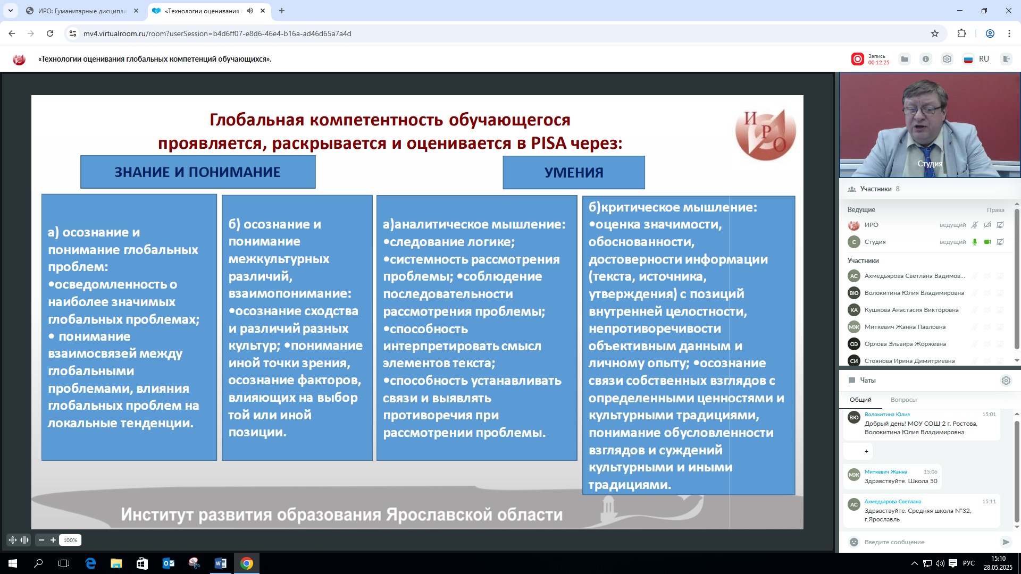Toggle screen sharing for ИРО presenter
Viewport: 1021px width, 574px height.
[x=1000, y=225]
